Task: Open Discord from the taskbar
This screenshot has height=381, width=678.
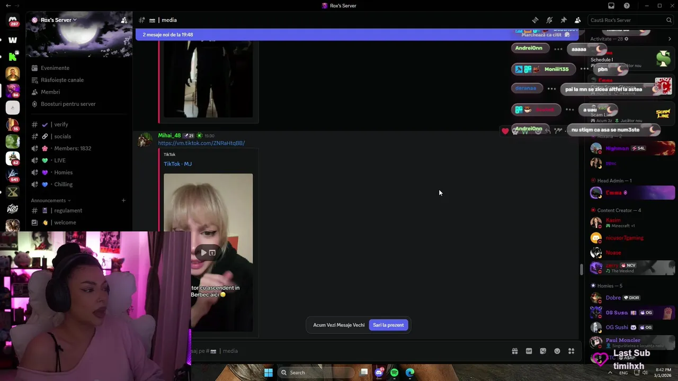Action: (x=379, y=373)
